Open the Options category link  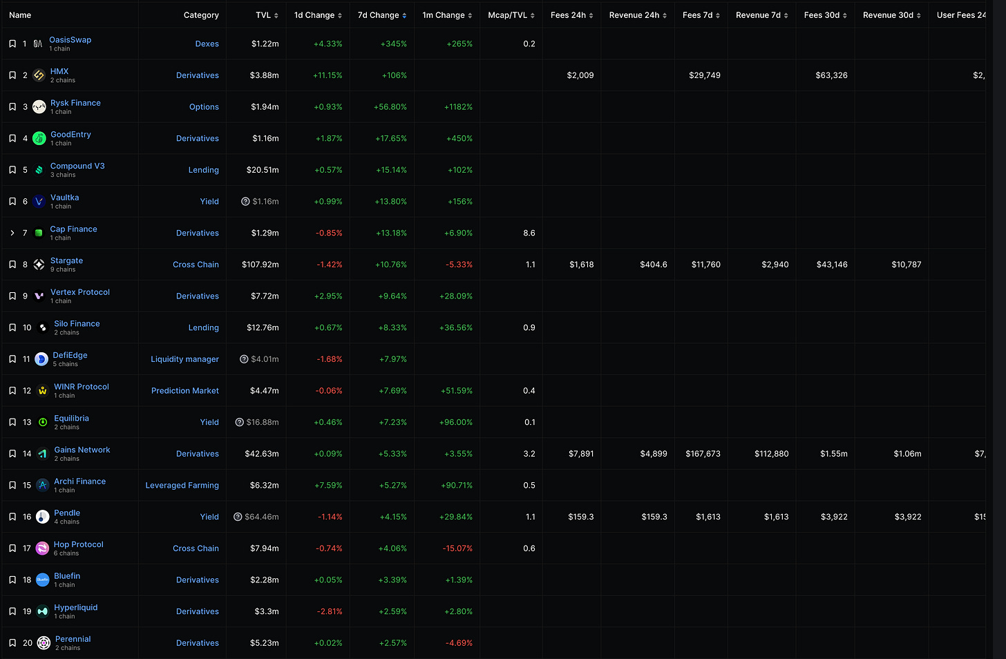click(x=204, y=107)
